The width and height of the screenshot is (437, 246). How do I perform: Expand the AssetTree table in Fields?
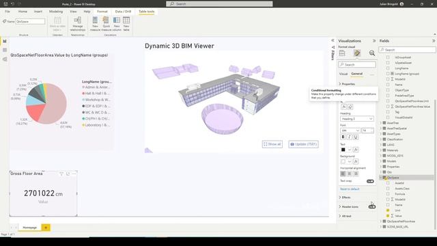pyautogui.click(x=381, y=123)
